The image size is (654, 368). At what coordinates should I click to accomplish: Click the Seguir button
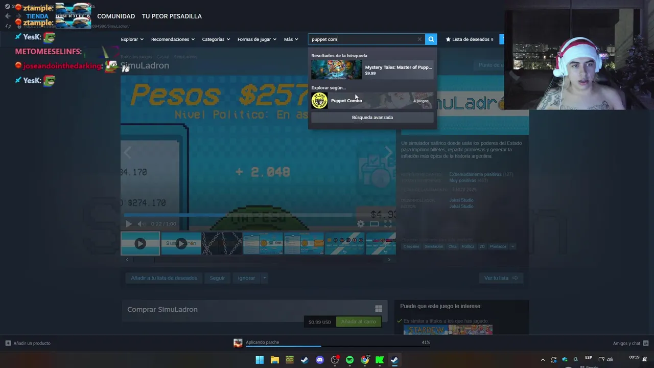tap(217, 278)
